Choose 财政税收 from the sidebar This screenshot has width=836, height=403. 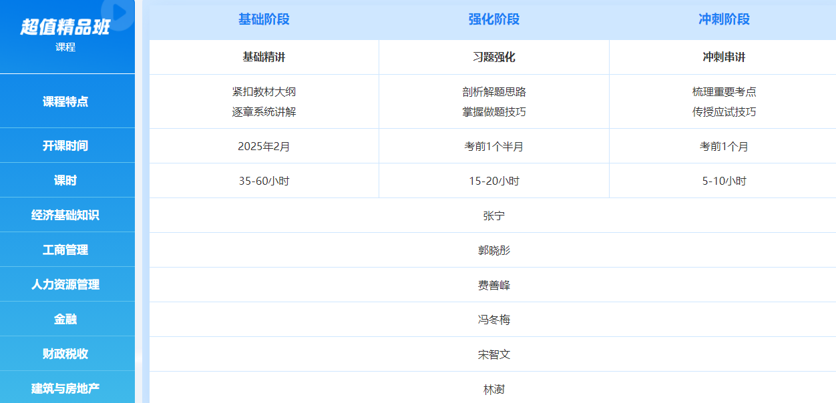click(65, 354)
